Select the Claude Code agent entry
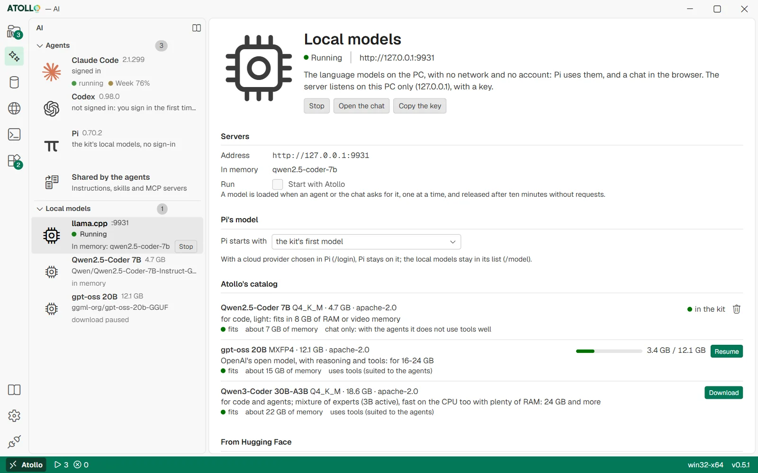 pyautogui.click(x=117, y=71)
